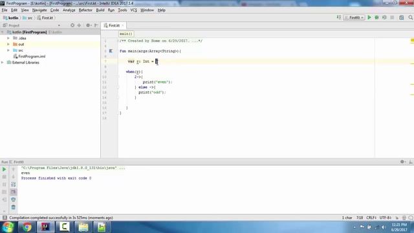Click the kotlin breadcrumb in navigation bar

pyautogui.click(x=11, y=17)
